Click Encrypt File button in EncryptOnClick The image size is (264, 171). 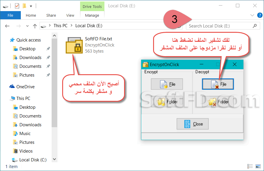(167, 84)
